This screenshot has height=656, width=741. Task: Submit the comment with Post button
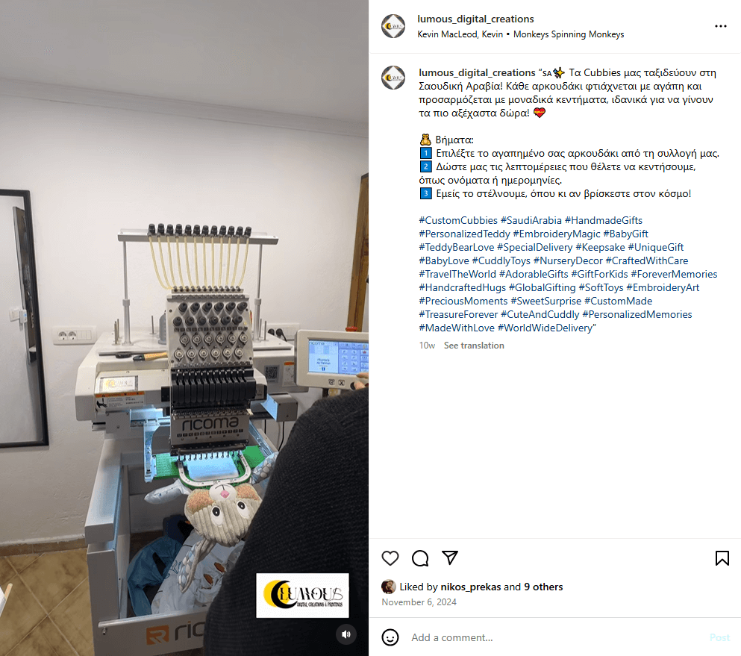coord(719,637)
